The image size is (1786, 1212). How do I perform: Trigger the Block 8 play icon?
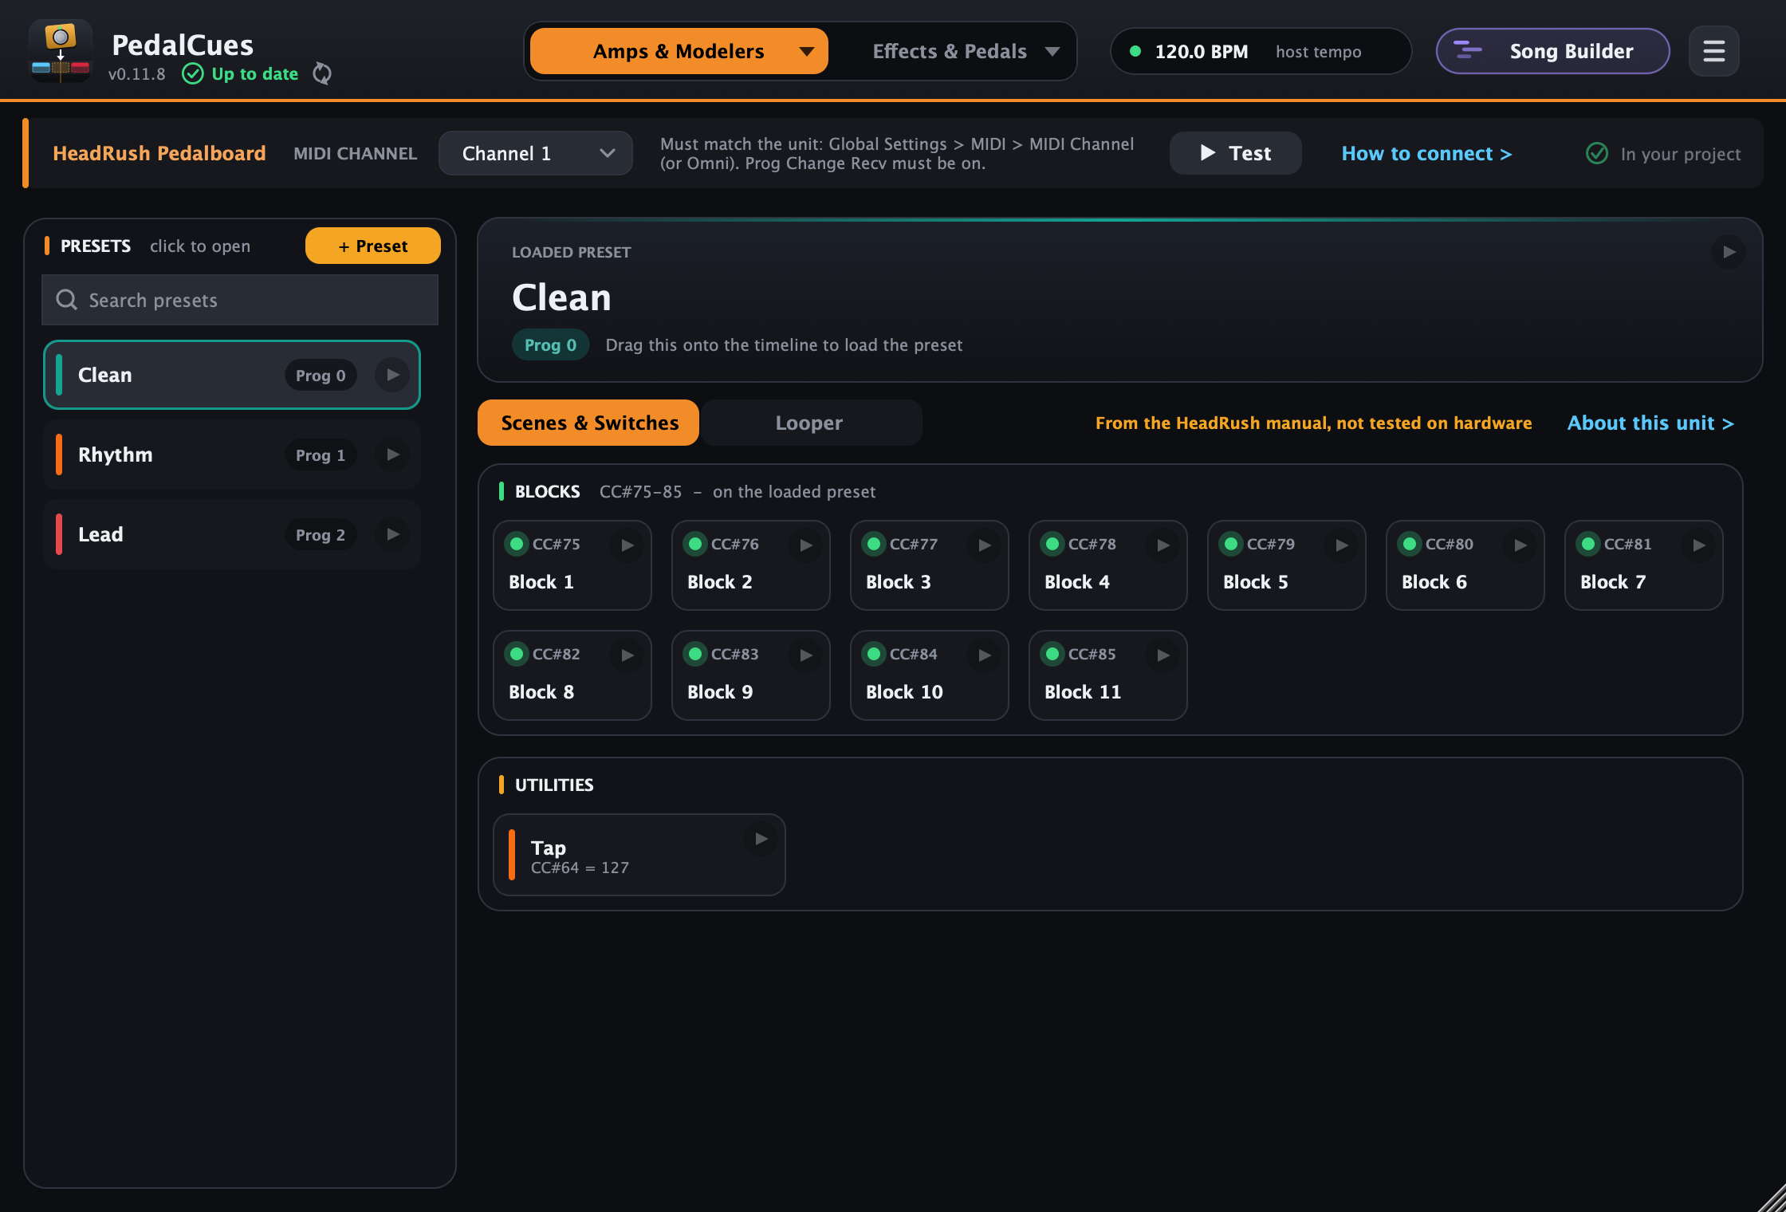[x=627, y=655]
